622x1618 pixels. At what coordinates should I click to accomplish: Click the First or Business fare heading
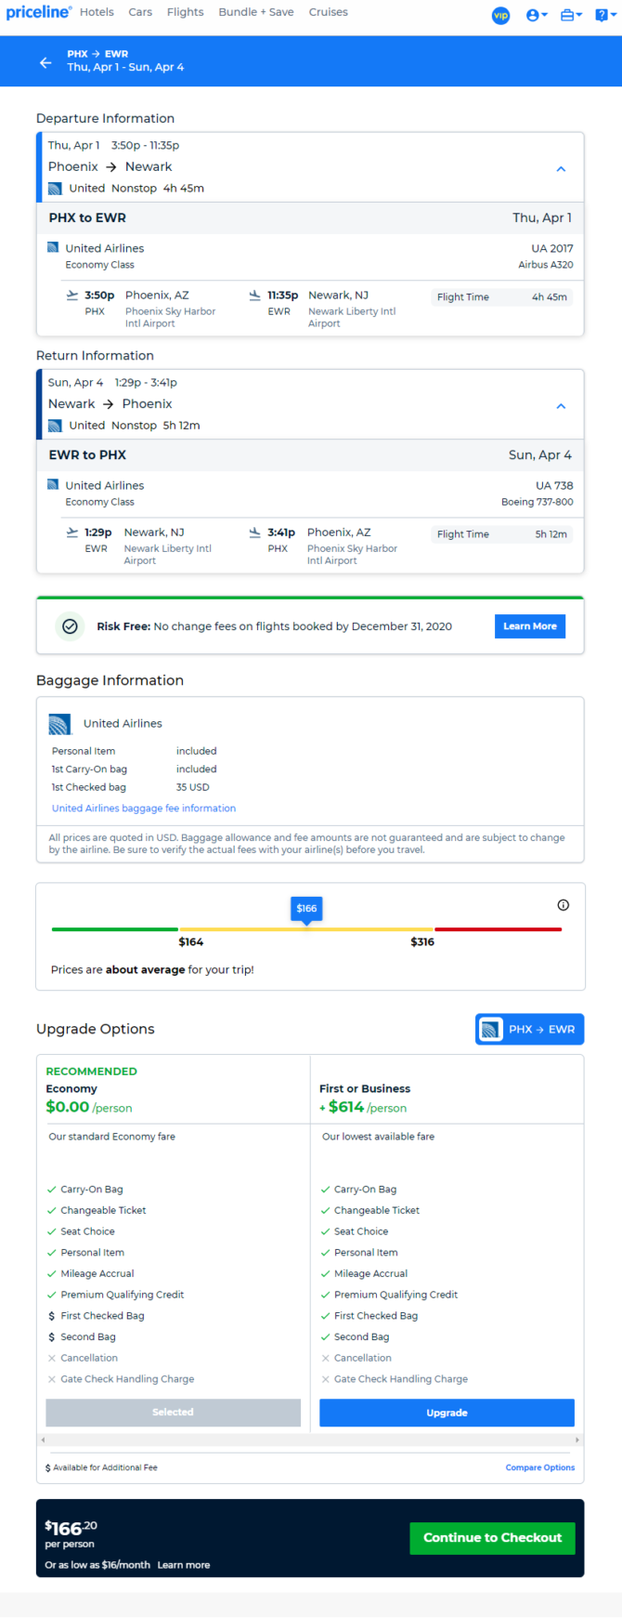[365, 1088]
